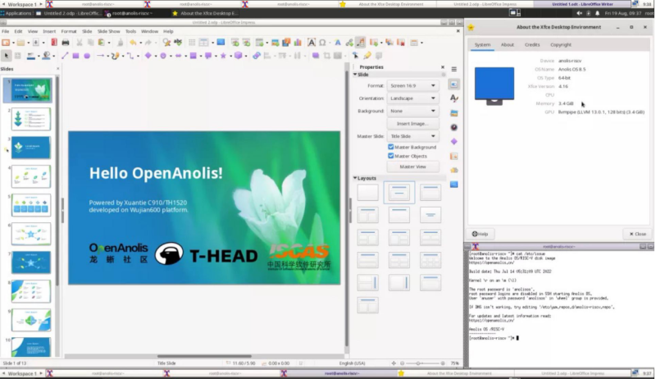Viewport: 656px width, 379px height.
Task: Click the zoom slider in status bar
Action: click(x=422, y=363)
